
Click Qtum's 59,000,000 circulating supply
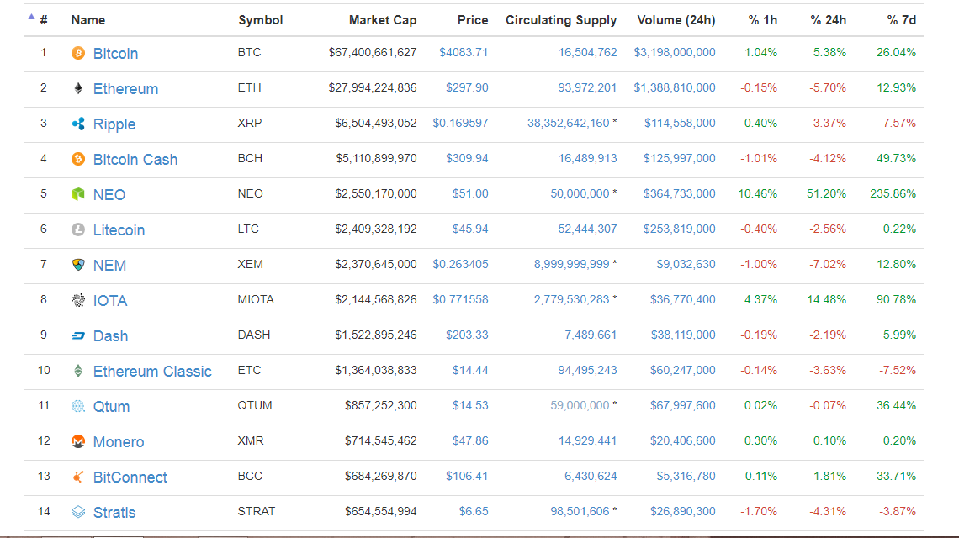(580, 405)
